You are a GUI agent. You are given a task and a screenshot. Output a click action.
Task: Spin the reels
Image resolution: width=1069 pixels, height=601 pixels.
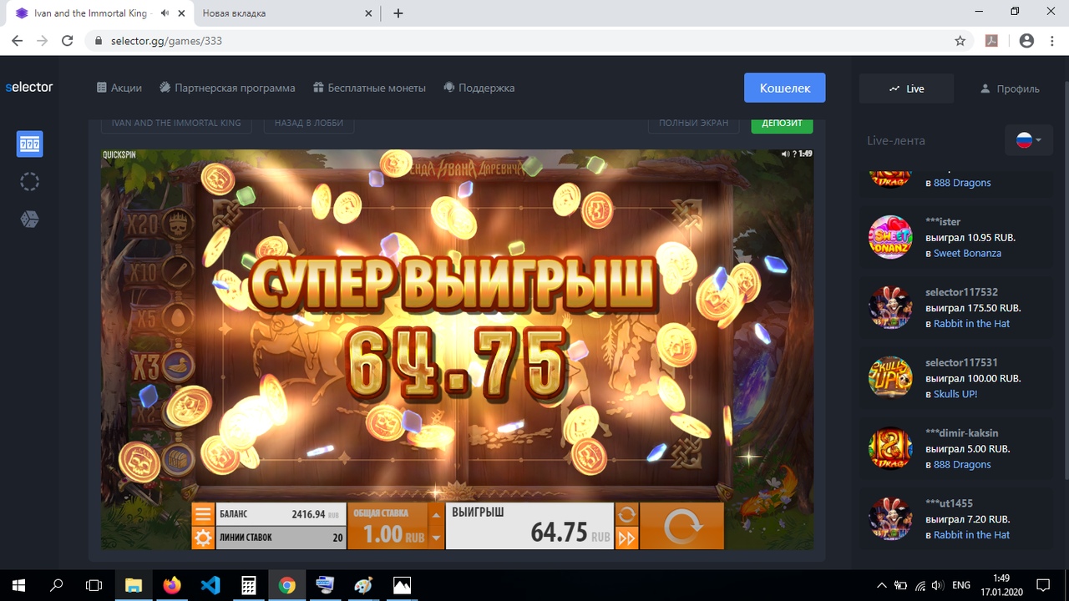point(681,526)
